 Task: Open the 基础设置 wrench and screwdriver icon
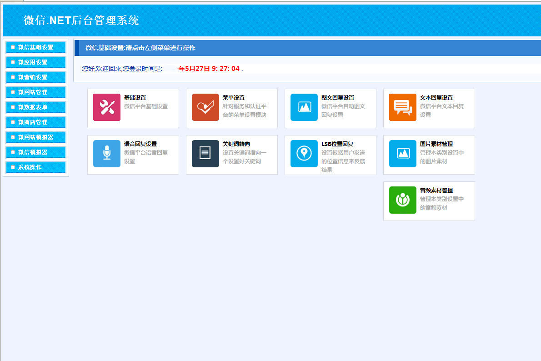click(107, 107)
